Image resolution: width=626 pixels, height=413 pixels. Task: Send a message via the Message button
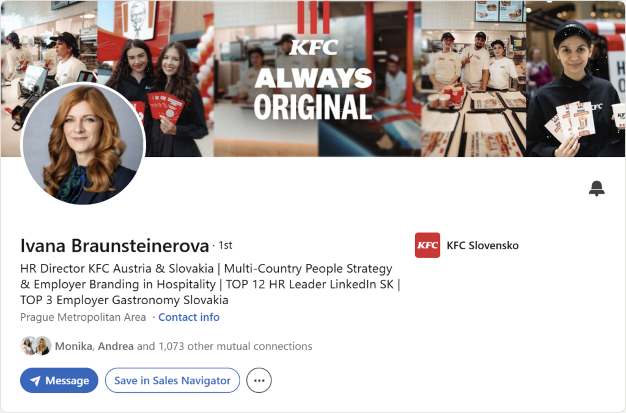(59, 380)
